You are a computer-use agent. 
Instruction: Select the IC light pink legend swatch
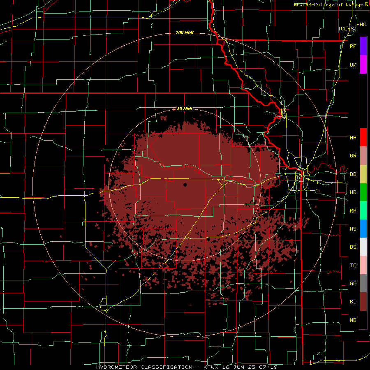coord(363,265)
